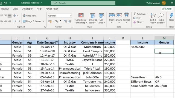Click the Share button
Screen dimensions: 175x98
[167, 9]
